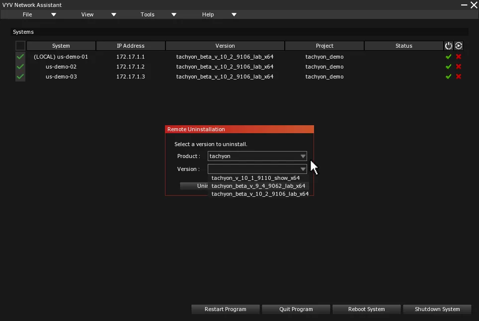Image resolution: width=479 pixels, height=321 pixels.
Task: Sort by the Project column header
Action: tap(324, 46)
